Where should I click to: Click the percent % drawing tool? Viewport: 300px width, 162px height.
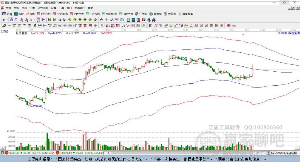[x=161, y=26]
